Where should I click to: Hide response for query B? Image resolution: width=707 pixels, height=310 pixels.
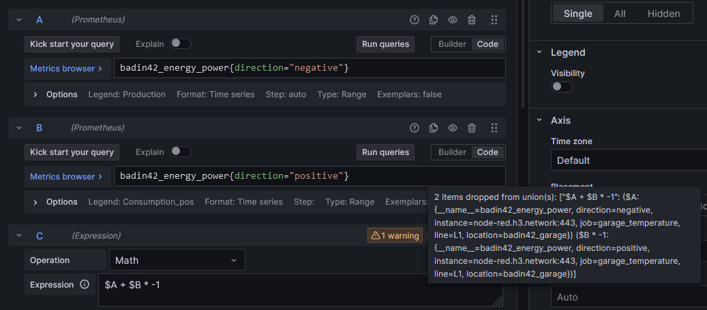[x=453, y=128]
